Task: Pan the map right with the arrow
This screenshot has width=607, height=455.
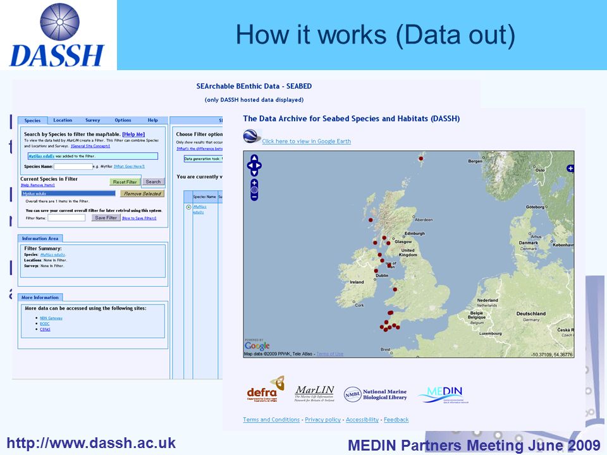Action: point(259,166)
